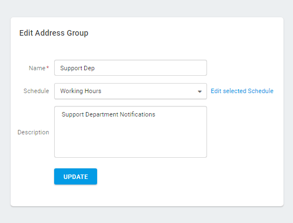Click the red required asterisk by Name
The image size is (293, 223).
click(47, 67)
